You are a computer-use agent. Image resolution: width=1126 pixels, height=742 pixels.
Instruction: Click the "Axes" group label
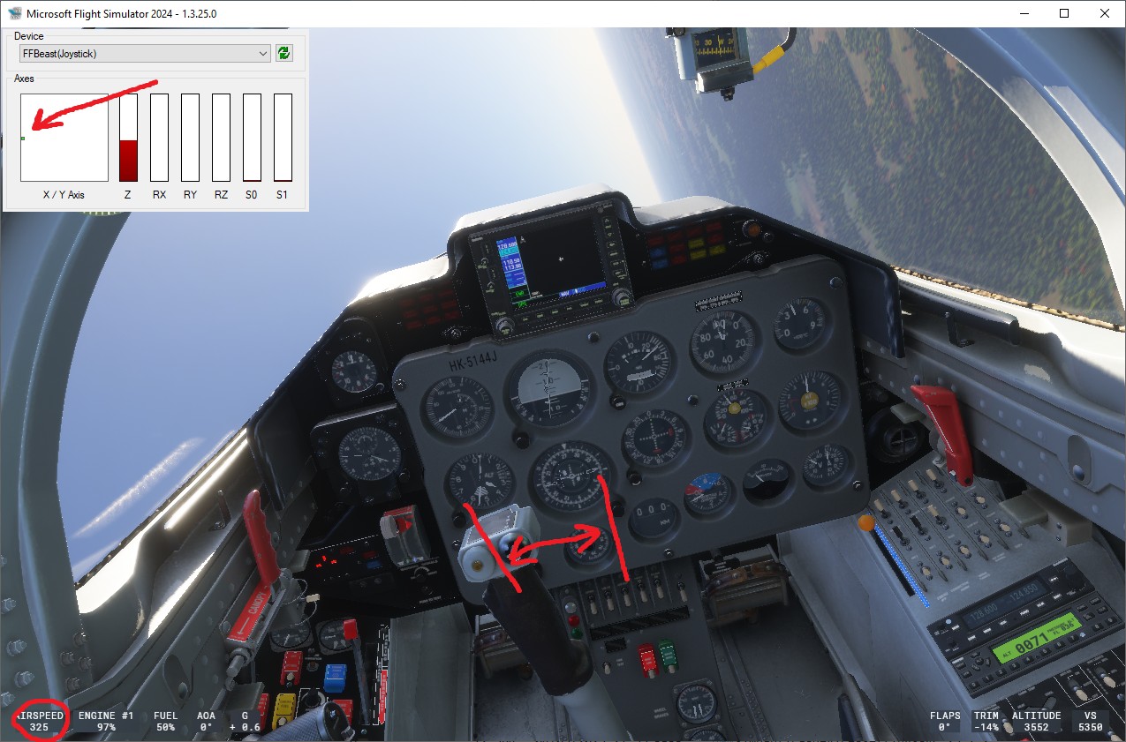(24, 79)
